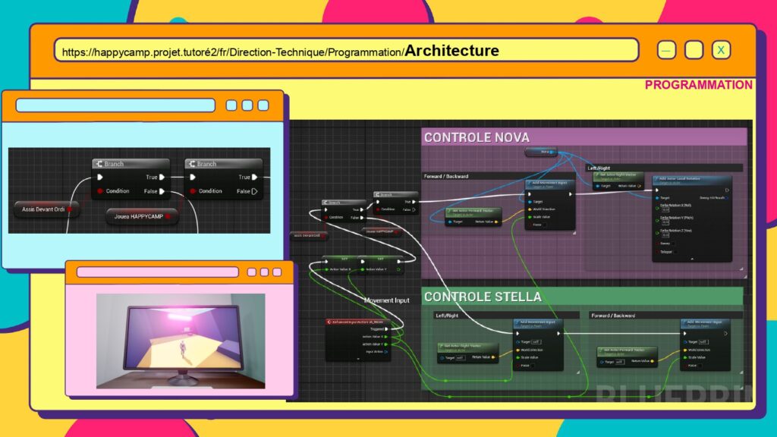Click Target self field in Stella Left/Right movement

pyautogui.click(x=536, y=342)
